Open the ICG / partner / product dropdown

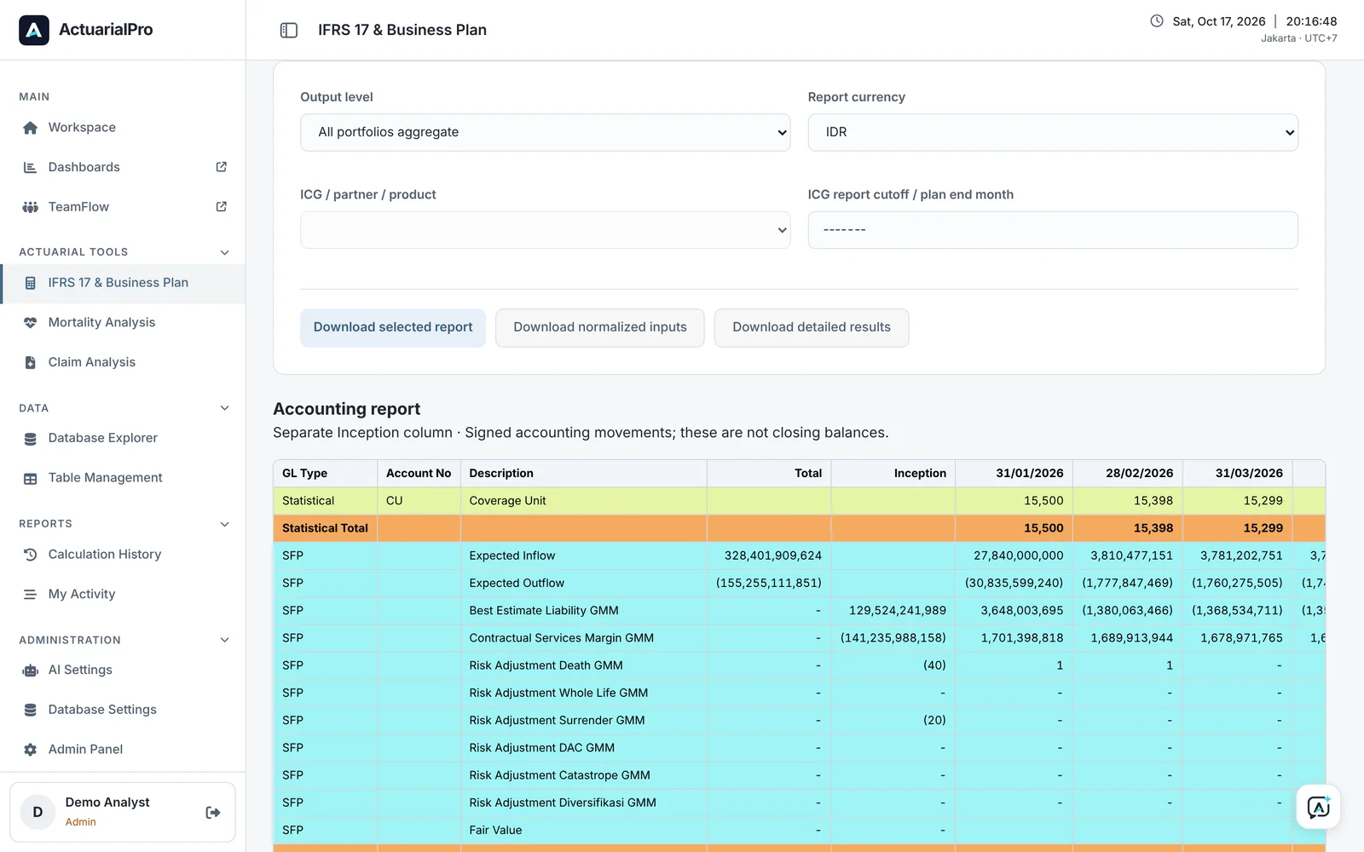[546, 230]
